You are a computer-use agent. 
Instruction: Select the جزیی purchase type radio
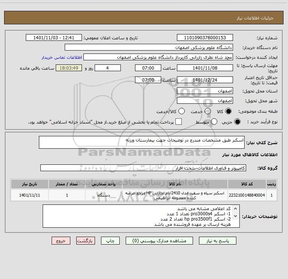pos(237,122)
